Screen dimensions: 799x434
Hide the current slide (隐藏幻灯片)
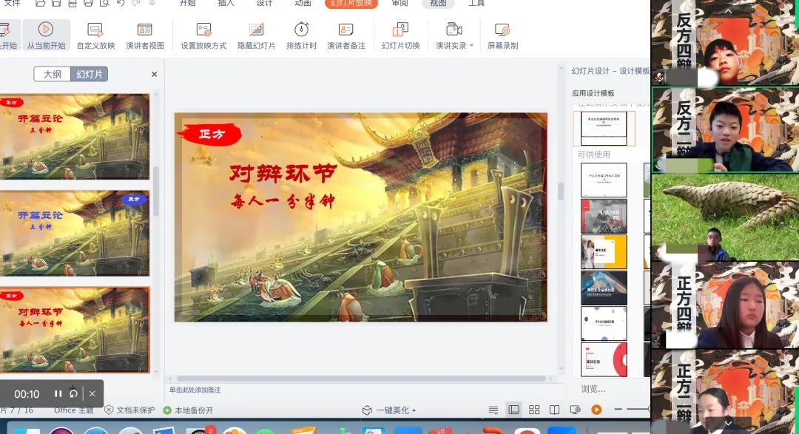click(256, 35)
